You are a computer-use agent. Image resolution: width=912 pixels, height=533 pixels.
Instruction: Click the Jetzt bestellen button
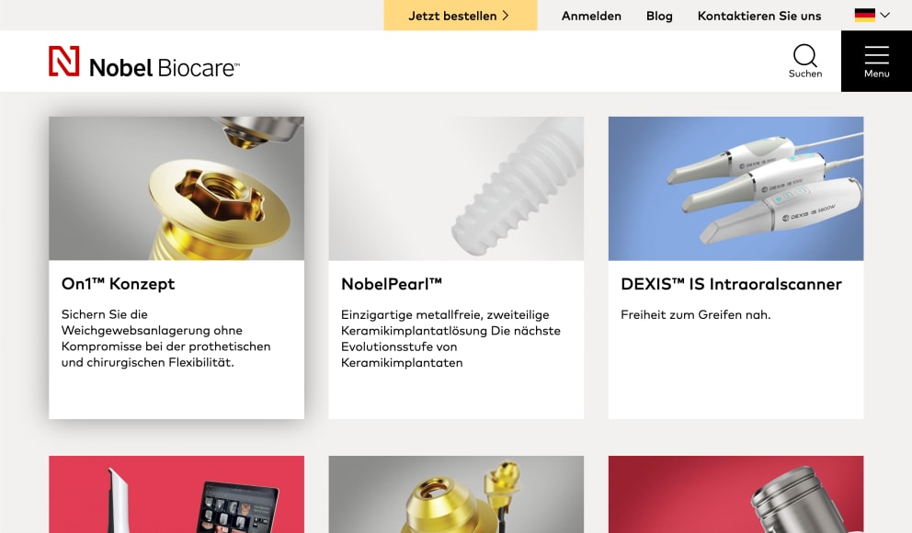point(460,15)
